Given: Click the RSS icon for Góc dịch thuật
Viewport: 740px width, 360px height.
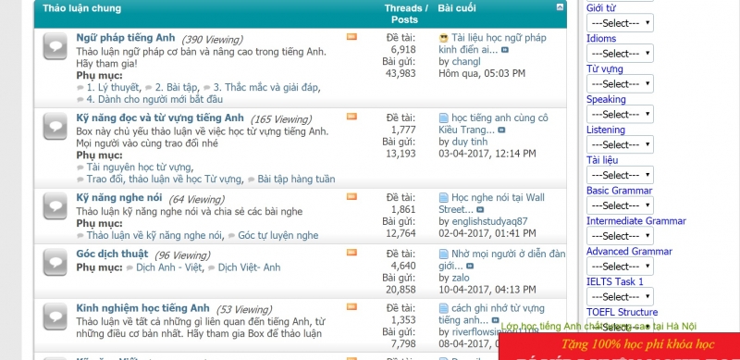Looking at the screenshot, I should tap(351, 253).
